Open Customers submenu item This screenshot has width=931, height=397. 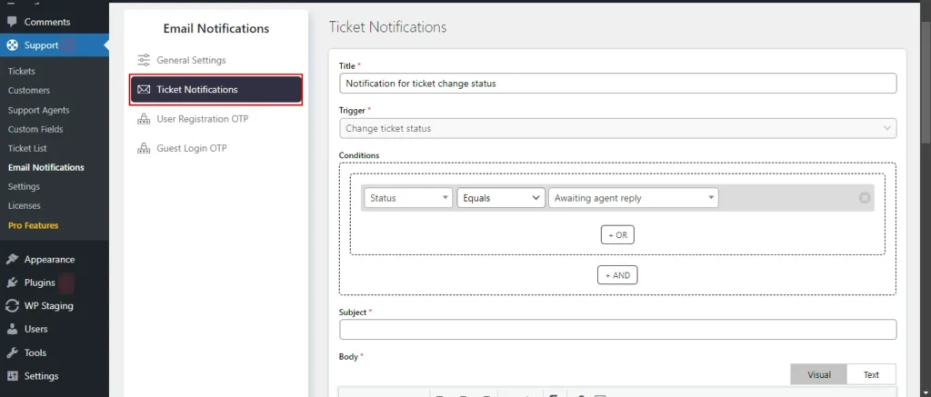point(28,91)
